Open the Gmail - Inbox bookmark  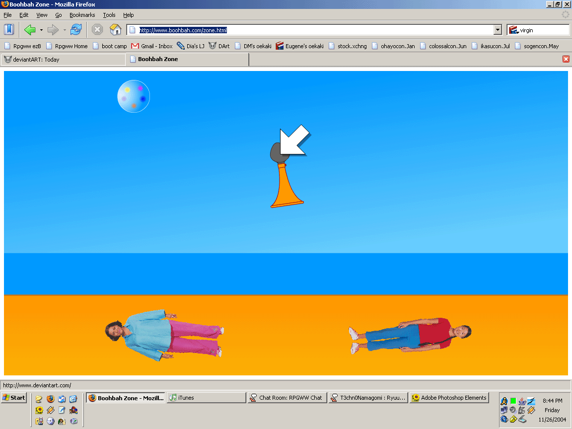(152, 46)
